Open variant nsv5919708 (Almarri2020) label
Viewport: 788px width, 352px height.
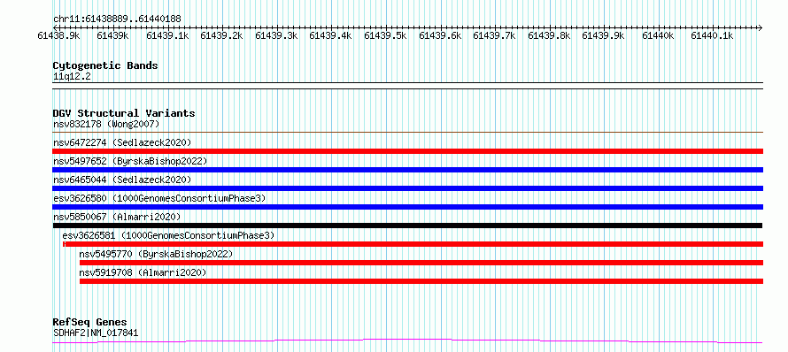click(143, 272)
